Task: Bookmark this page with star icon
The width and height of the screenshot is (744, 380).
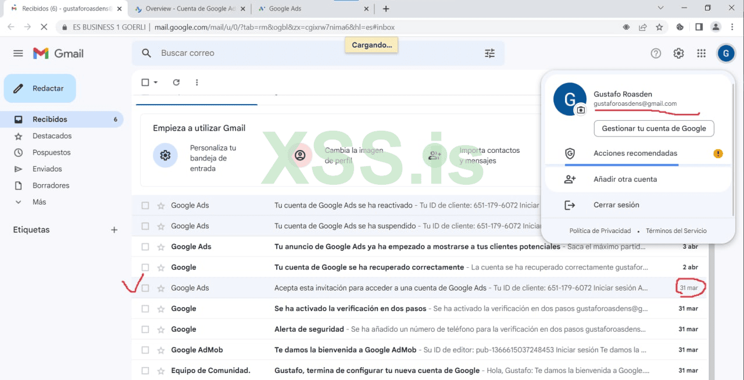Action: [x=659, y=27]
